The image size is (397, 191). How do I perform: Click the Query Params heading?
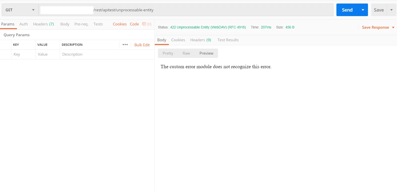click(x=17, y=35)
